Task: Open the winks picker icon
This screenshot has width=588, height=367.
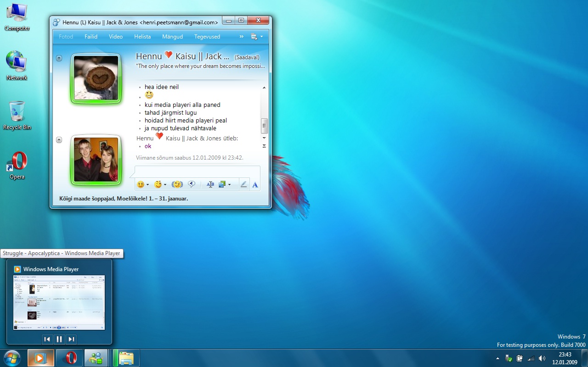Action: coord(158,184)
